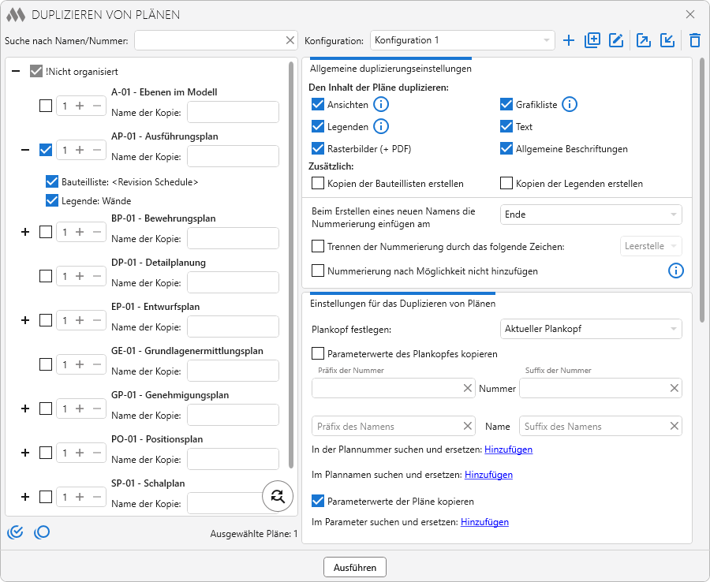
Task: Duplicate the current configuration
Action: pyautogui.click(x=592, y=40)
